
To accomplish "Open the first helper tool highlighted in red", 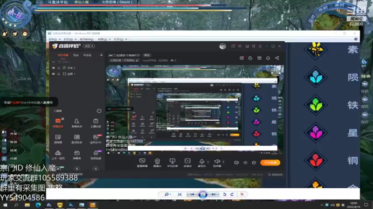I will [58, 123].
